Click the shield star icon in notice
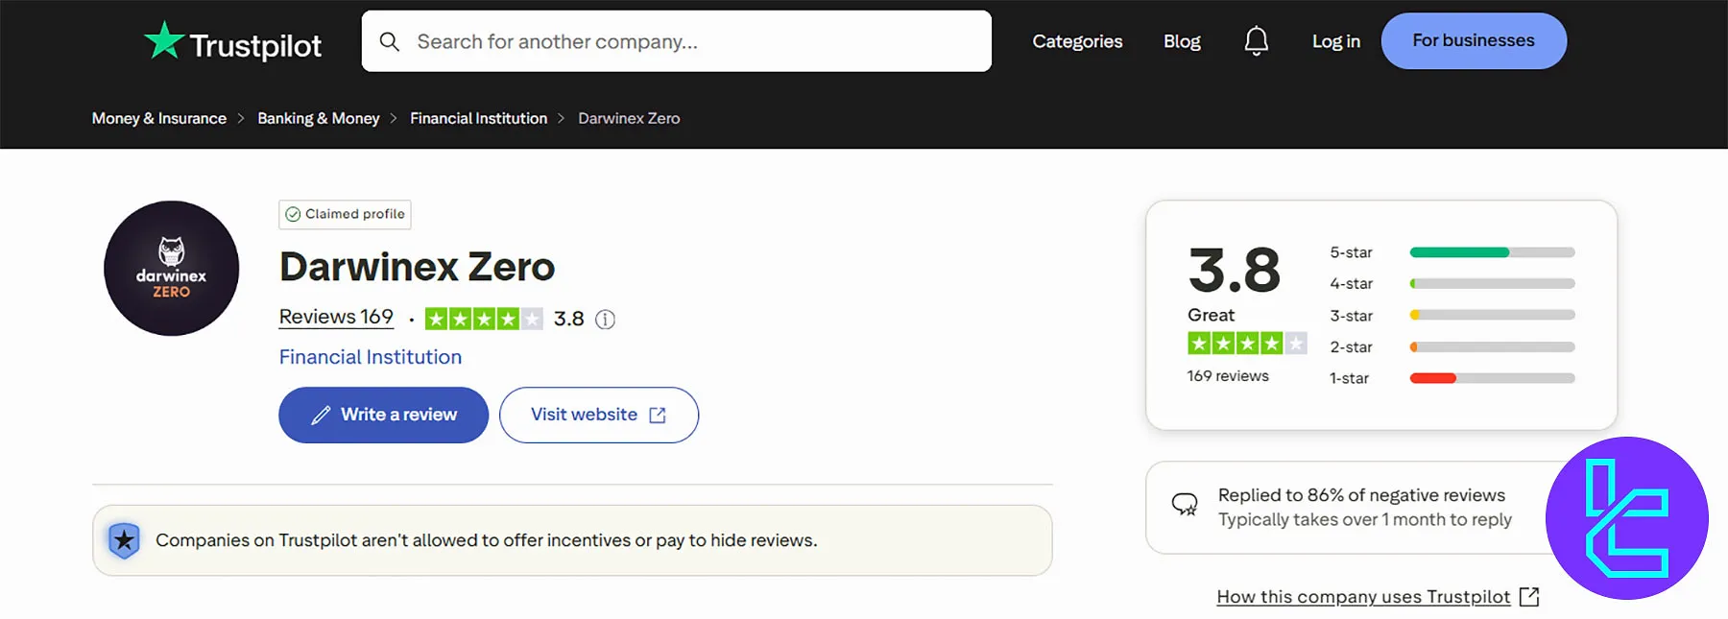The image size is (1728, 619). (124, 540)
